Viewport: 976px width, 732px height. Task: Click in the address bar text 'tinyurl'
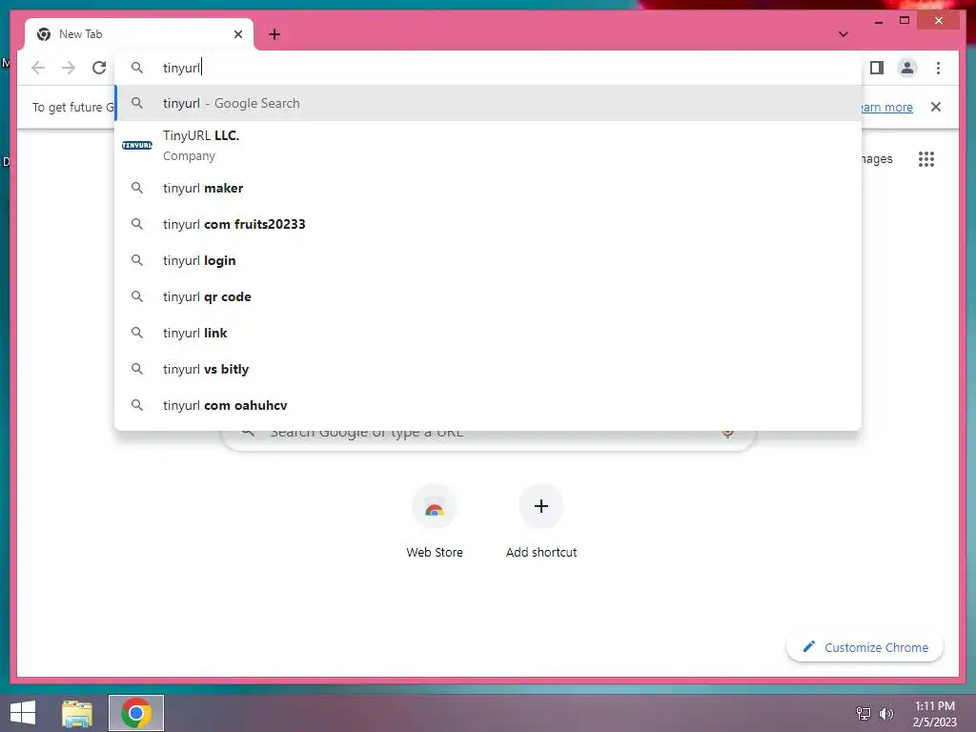(x=181, y=68)
